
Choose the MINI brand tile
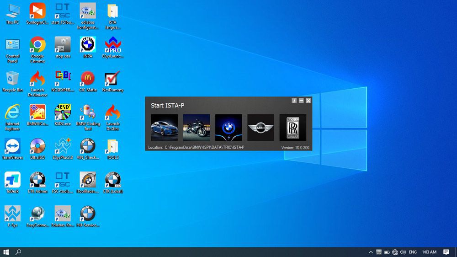tap(260, 128)
